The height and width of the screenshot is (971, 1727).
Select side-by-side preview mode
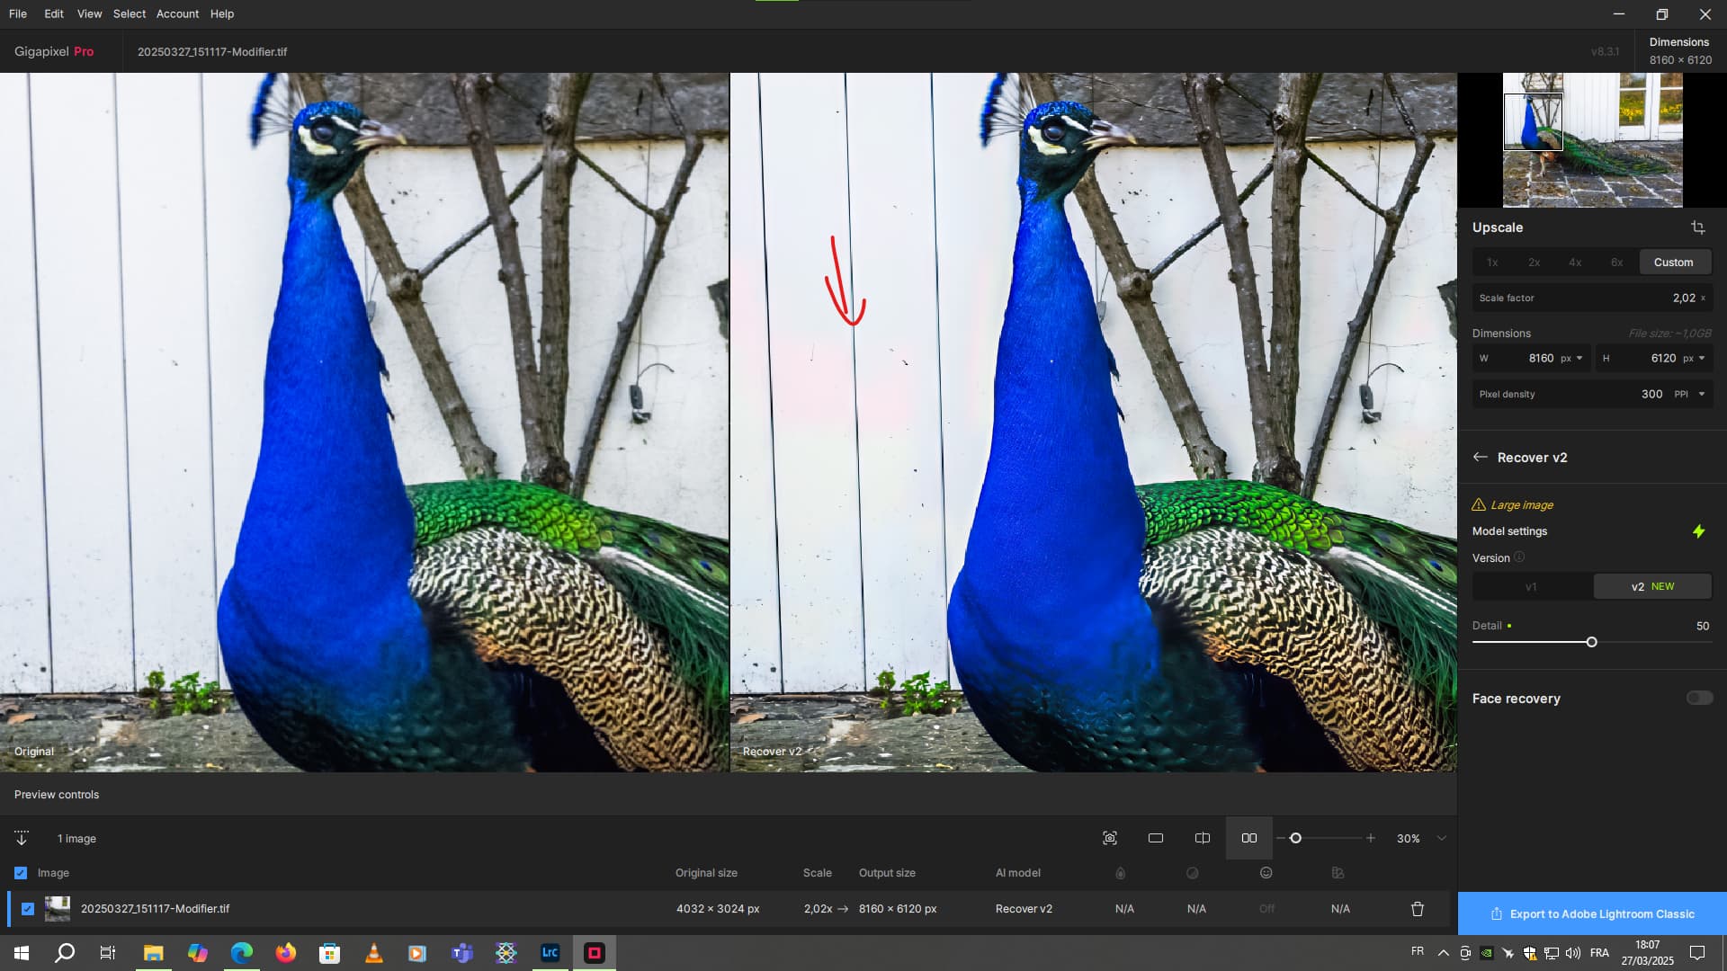tap(1249, 838)
